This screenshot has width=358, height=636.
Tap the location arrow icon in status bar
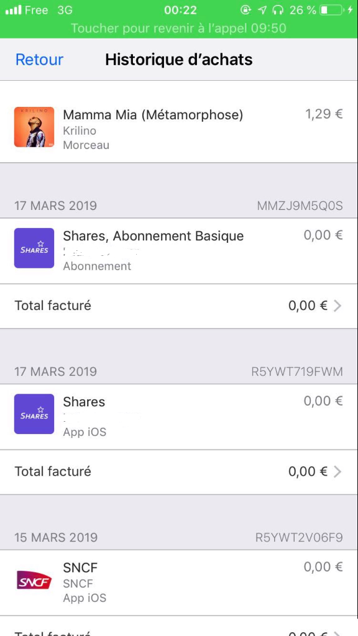pyautogui.click(x=262, y=9)
